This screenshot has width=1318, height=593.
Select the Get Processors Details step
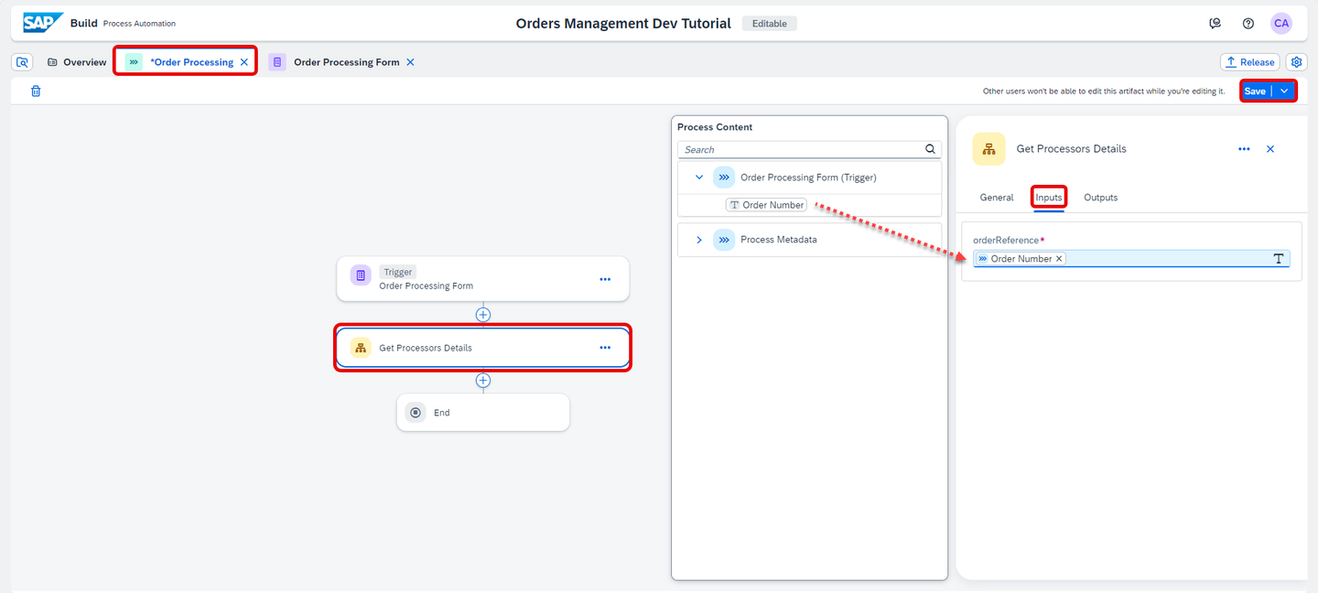[x=483, y=348]
